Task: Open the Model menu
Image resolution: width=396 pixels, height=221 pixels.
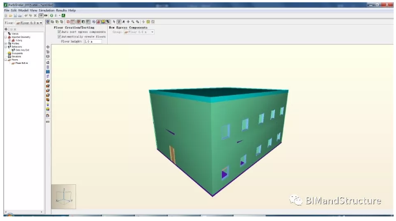Action: pyautogui.click(x=23, y=10)
